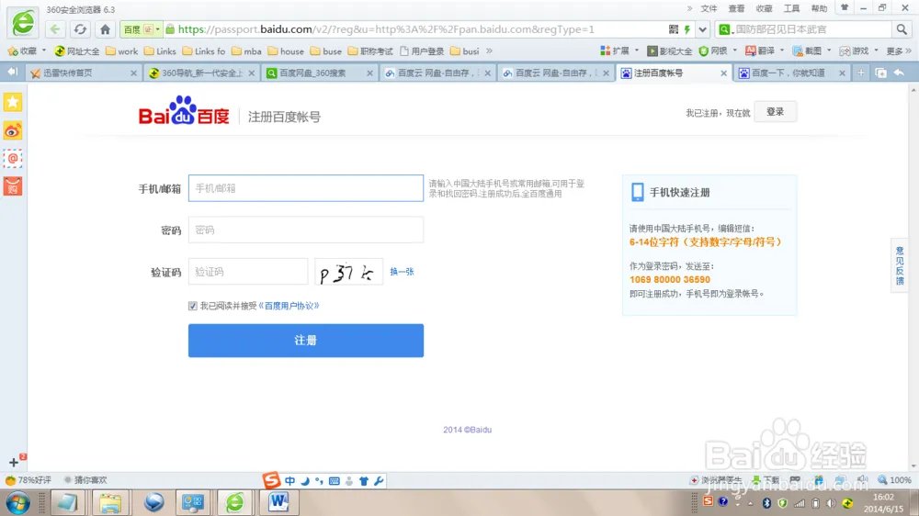Viewport: 919px width, 516px height.
Task: Click the captcha image p37k
Action: (x=348, y=272)
